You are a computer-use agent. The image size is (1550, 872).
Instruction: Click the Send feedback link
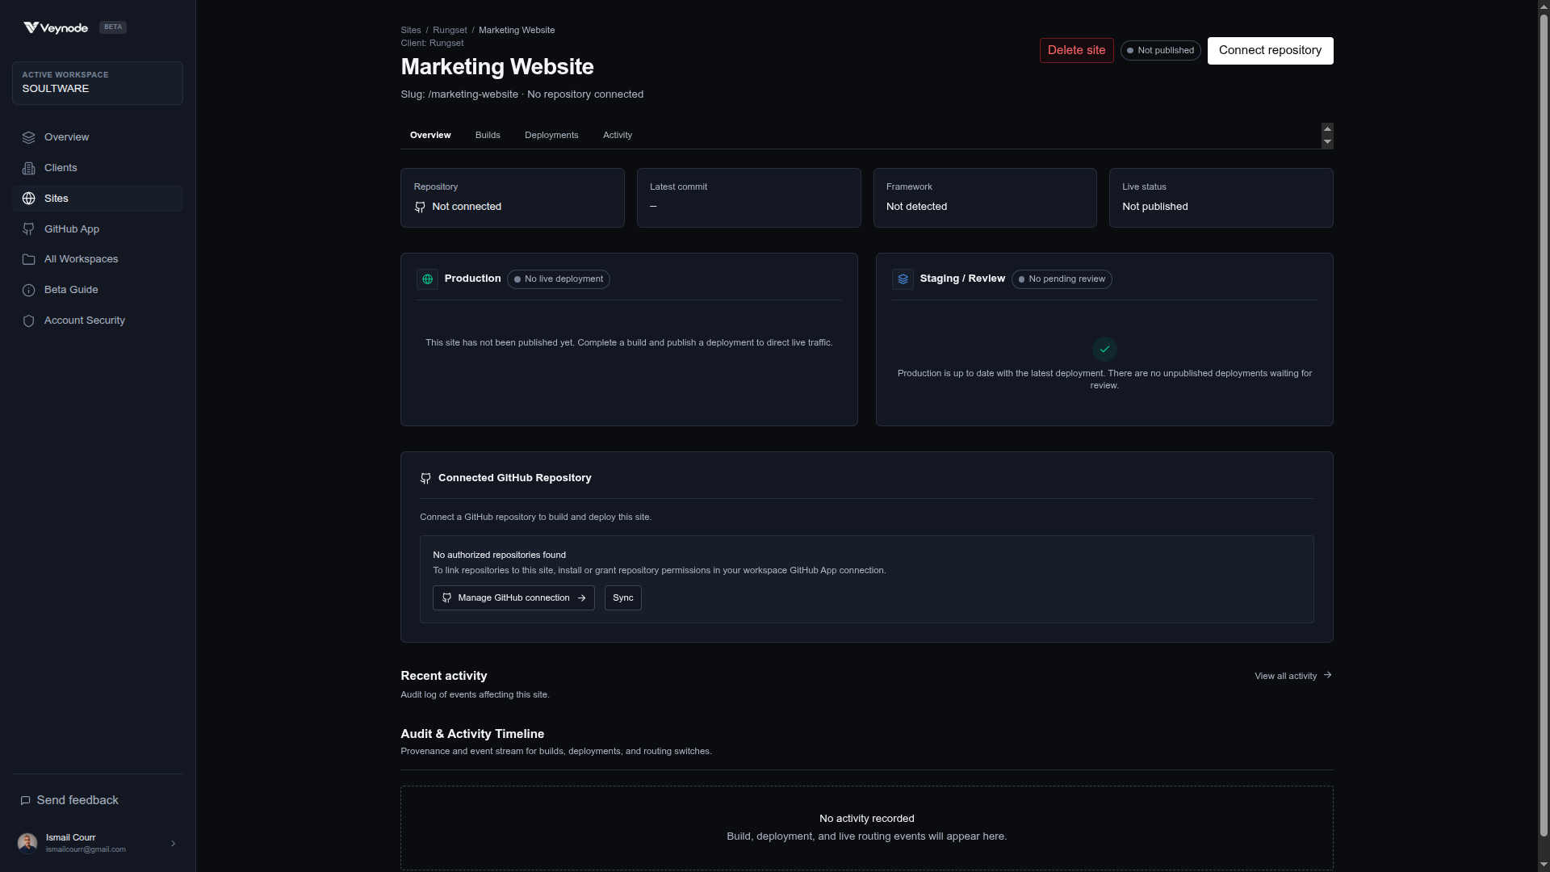click(69, 800)
